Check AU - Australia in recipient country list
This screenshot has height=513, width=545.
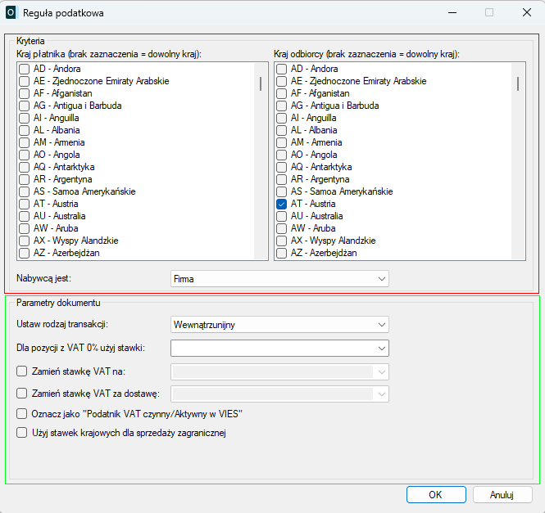[x=282, y=216]
